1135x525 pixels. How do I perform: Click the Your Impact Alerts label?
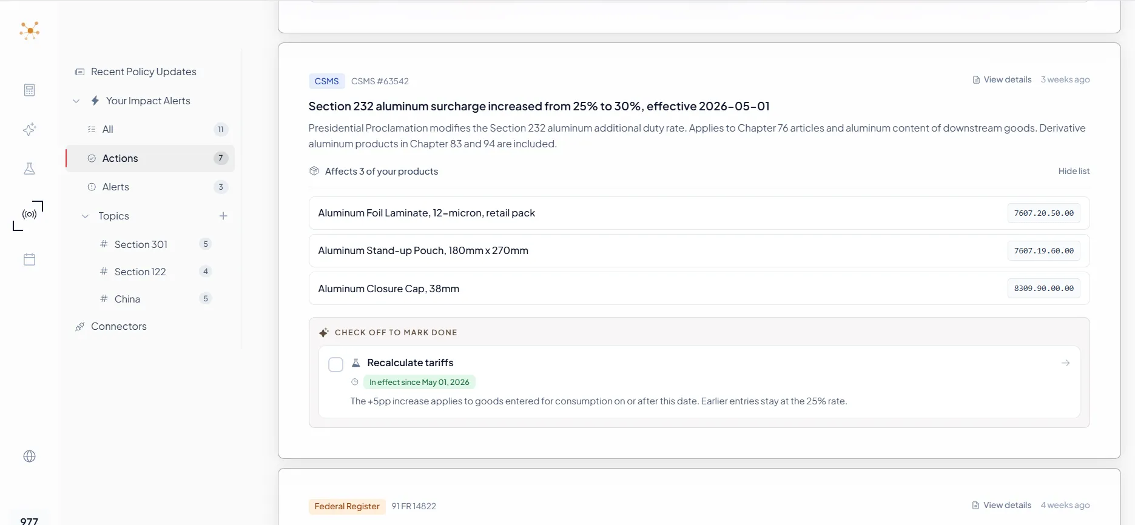click(148, 101)
